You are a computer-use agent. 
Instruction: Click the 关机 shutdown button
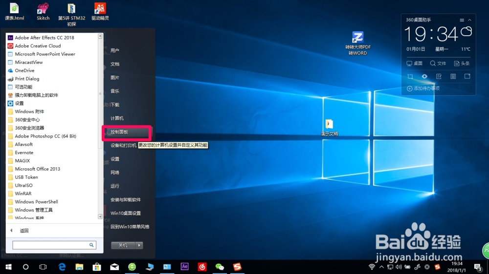coord(123,245)
